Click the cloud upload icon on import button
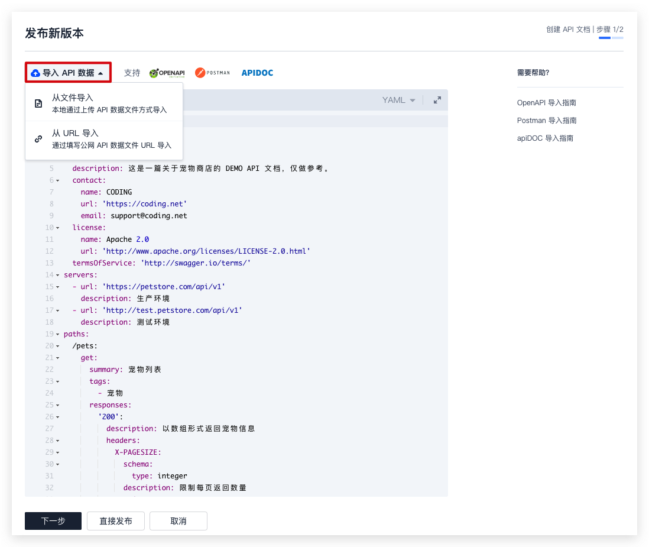This screenshot has height=547, width=649. pos(35,73)
